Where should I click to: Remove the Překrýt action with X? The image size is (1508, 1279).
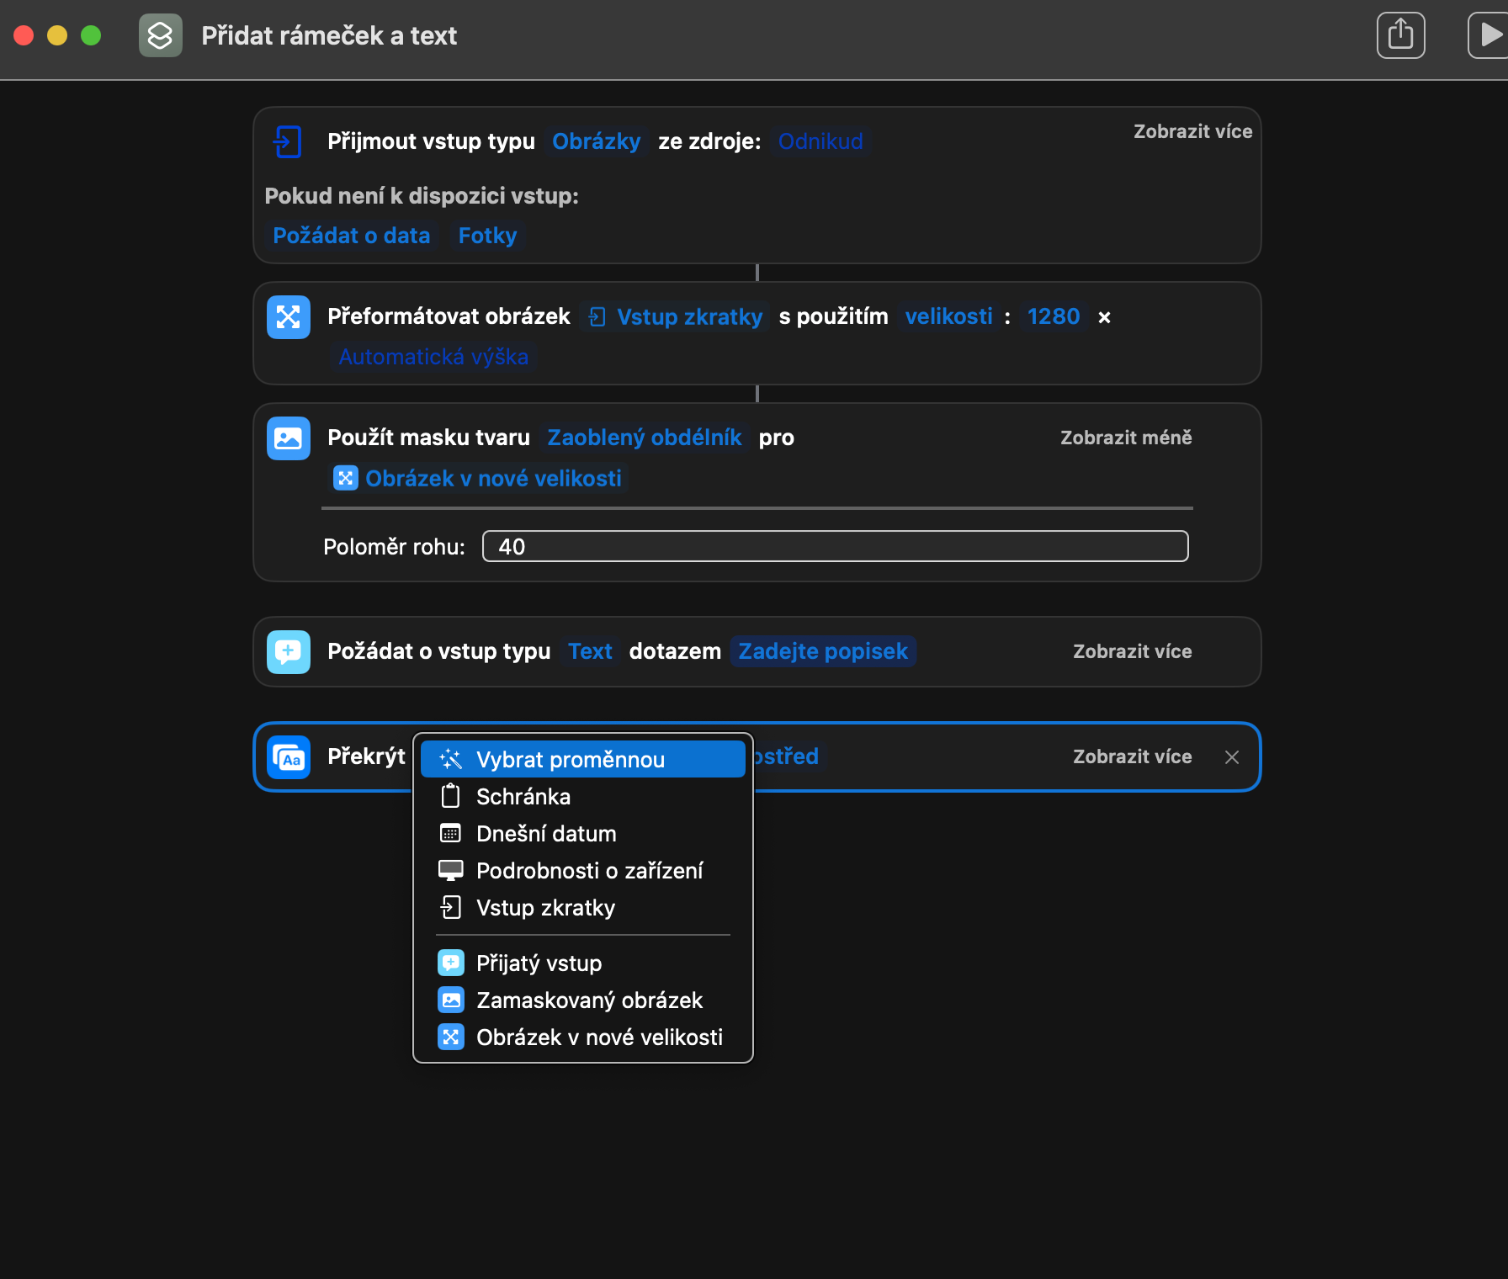click(1232, 757)
